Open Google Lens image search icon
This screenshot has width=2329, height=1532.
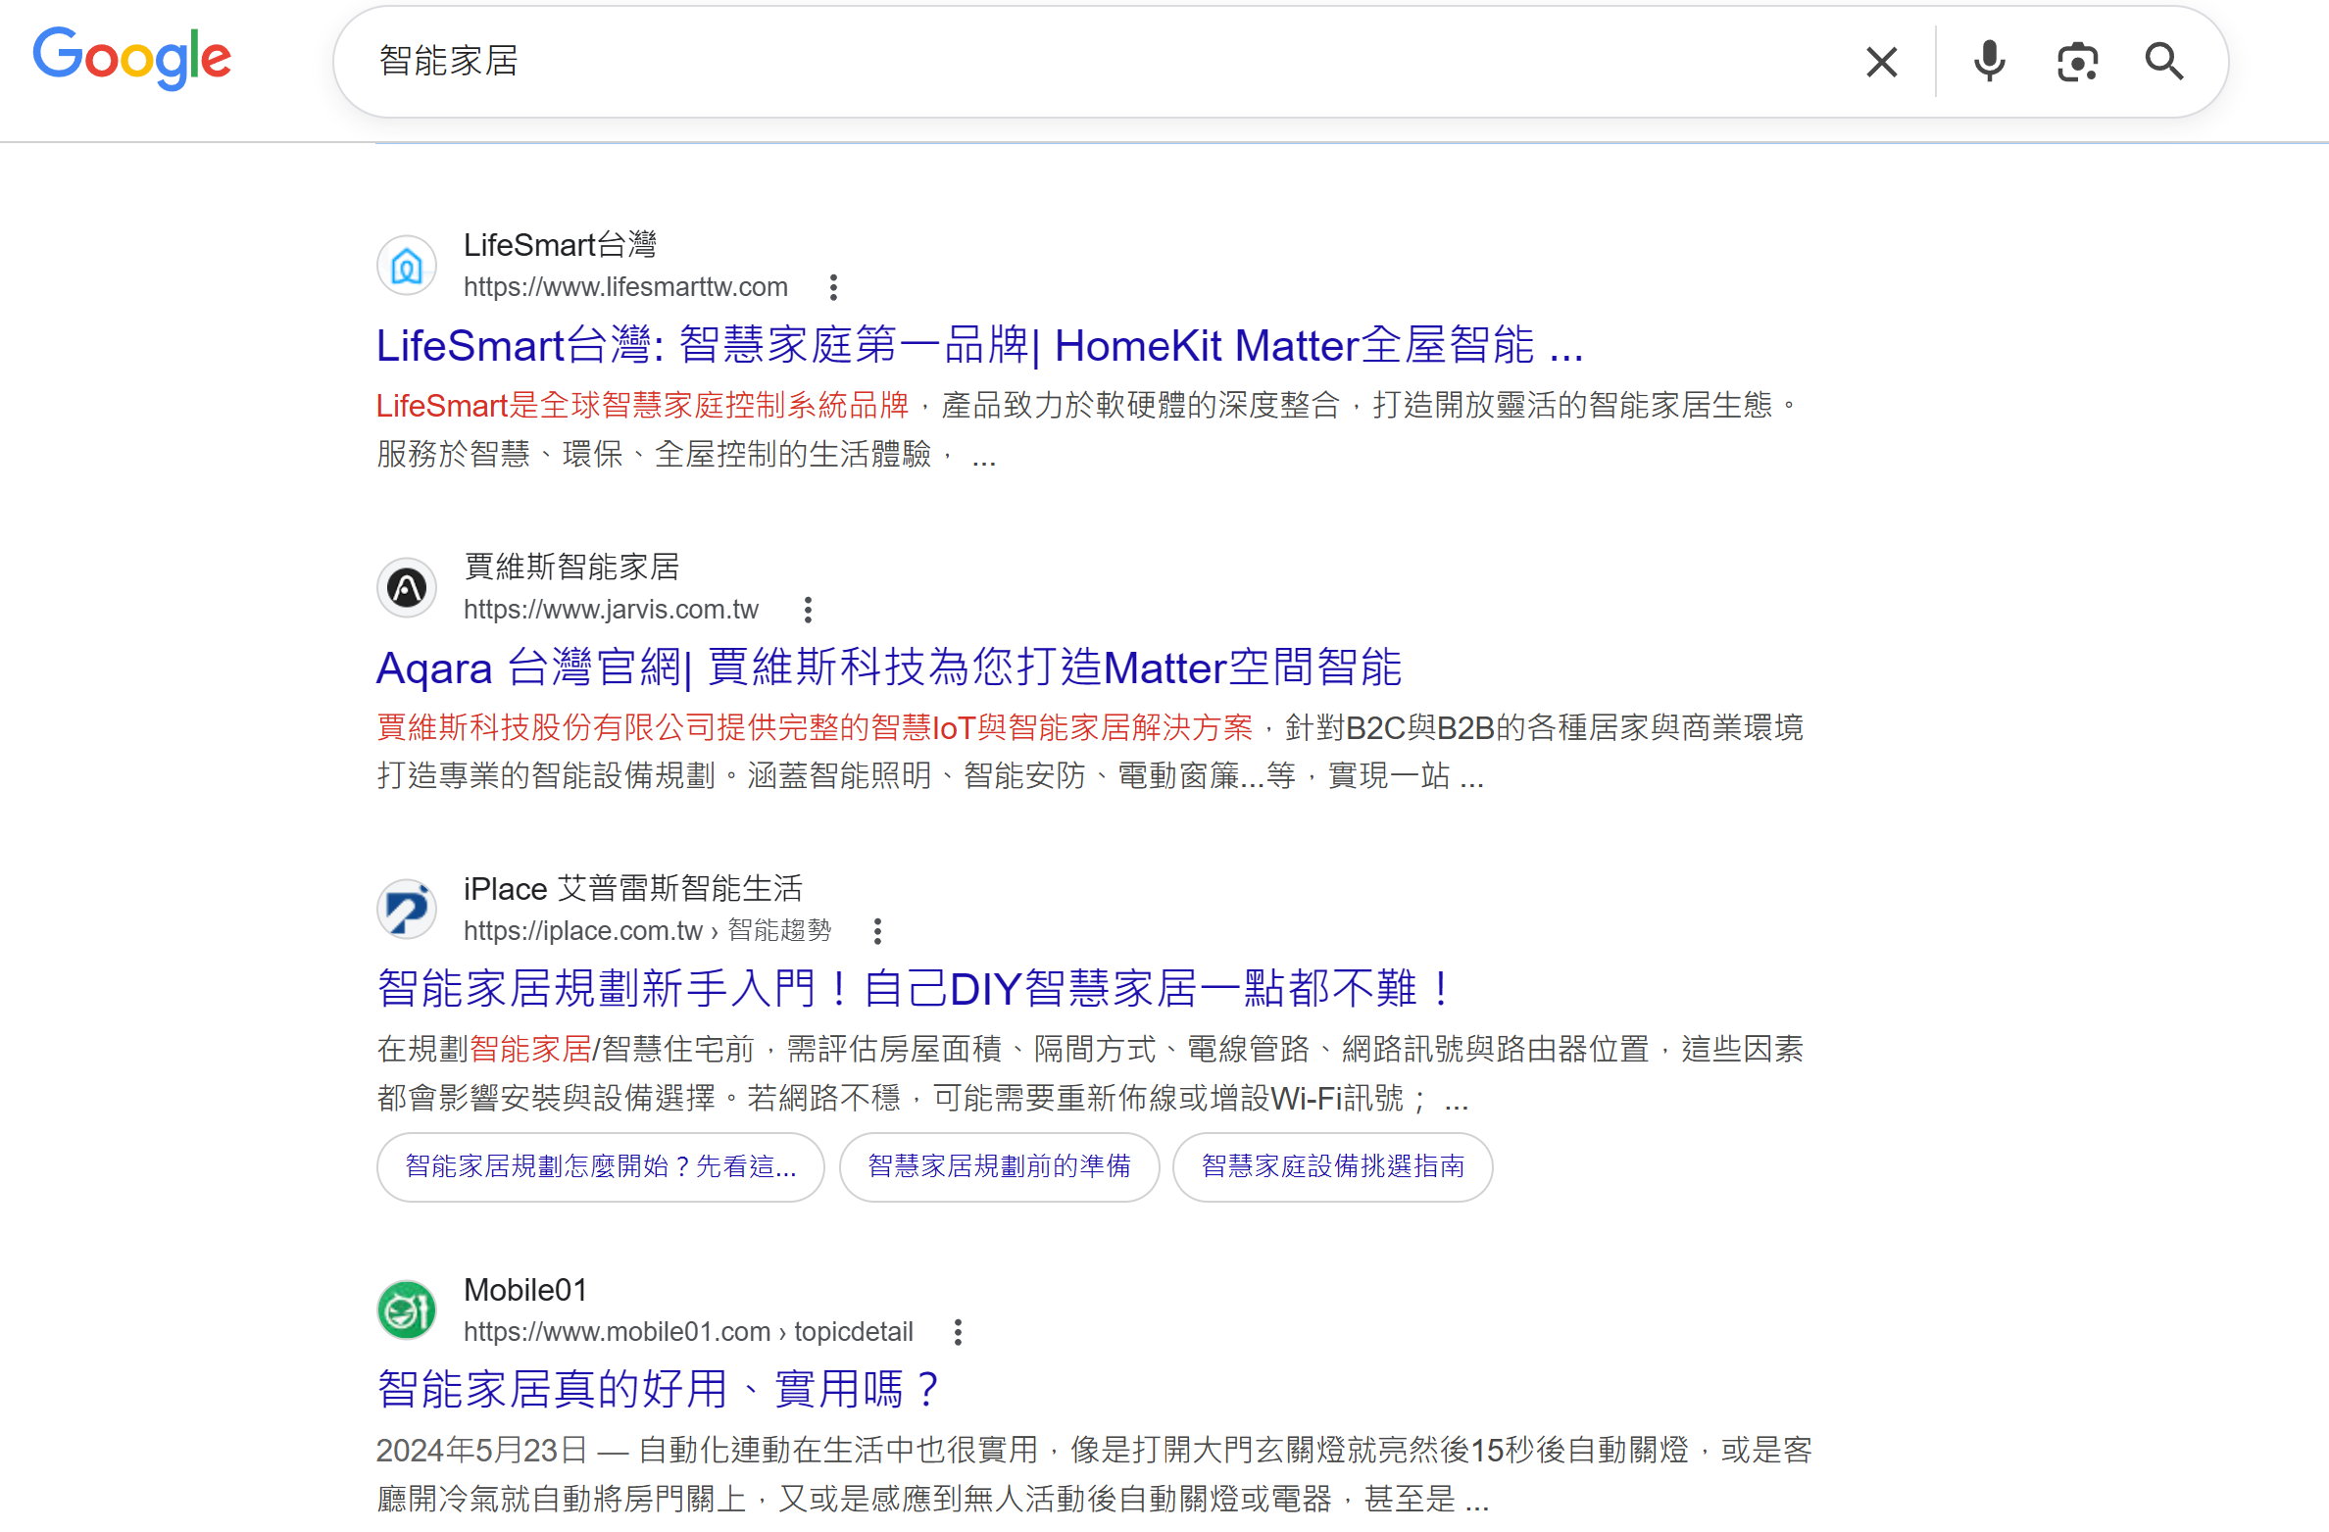tap(2077, 62)
